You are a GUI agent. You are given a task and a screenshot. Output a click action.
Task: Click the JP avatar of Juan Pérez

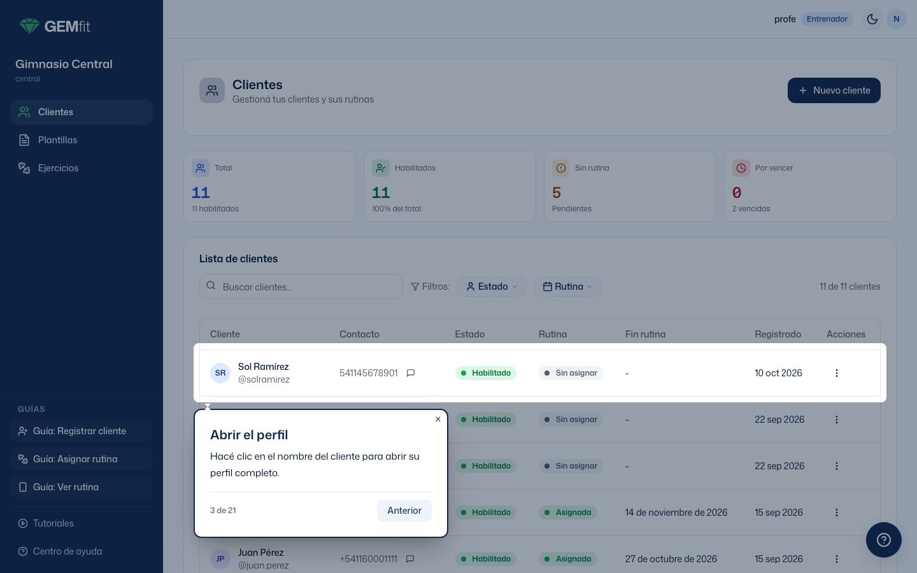[220, 559]
